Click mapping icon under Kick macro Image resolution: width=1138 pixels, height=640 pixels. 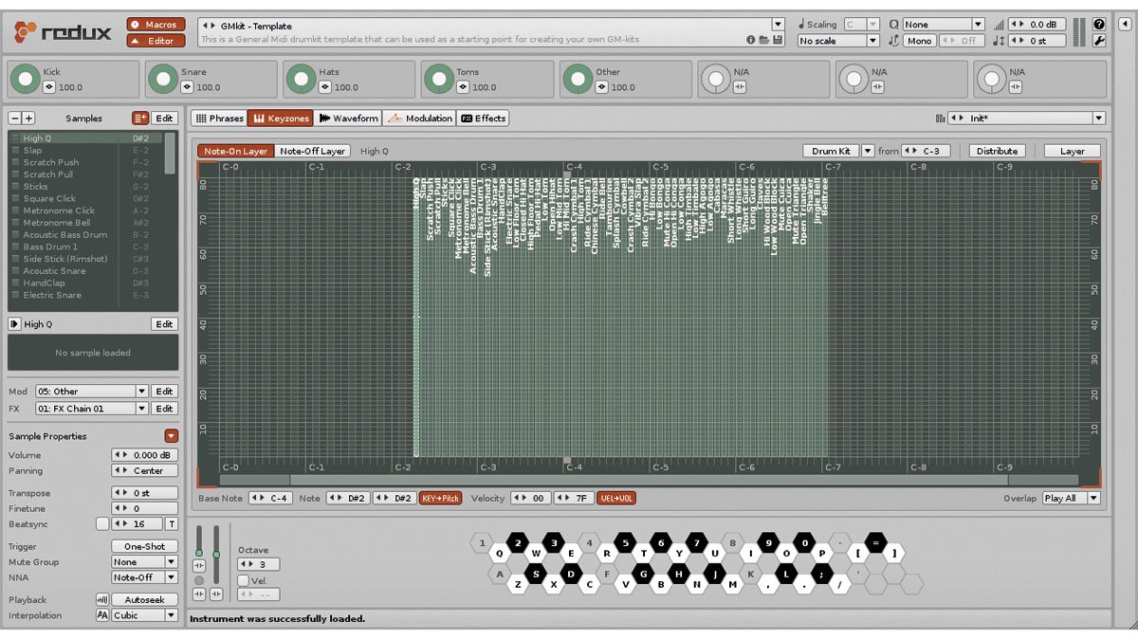tap(49, 87)
